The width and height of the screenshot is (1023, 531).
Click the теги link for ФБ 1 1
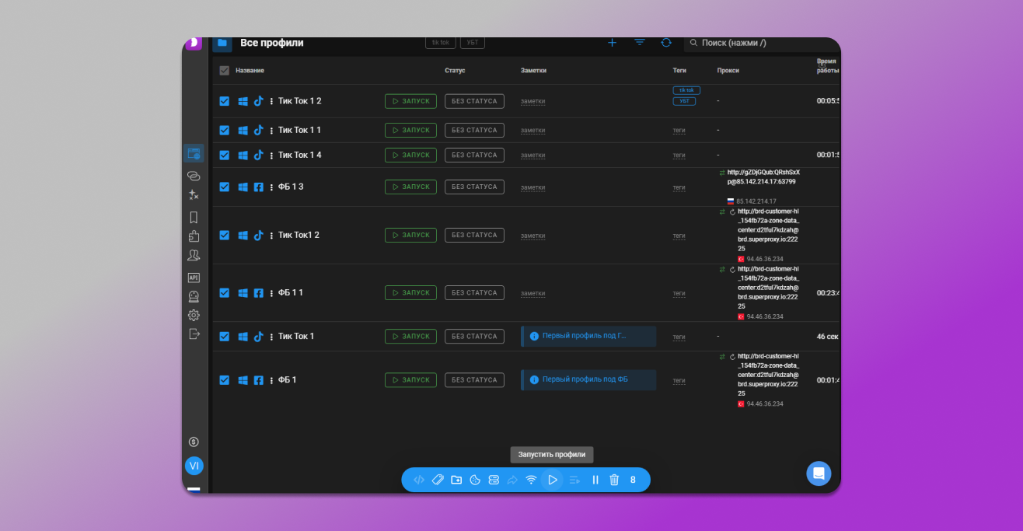[679, 293]
